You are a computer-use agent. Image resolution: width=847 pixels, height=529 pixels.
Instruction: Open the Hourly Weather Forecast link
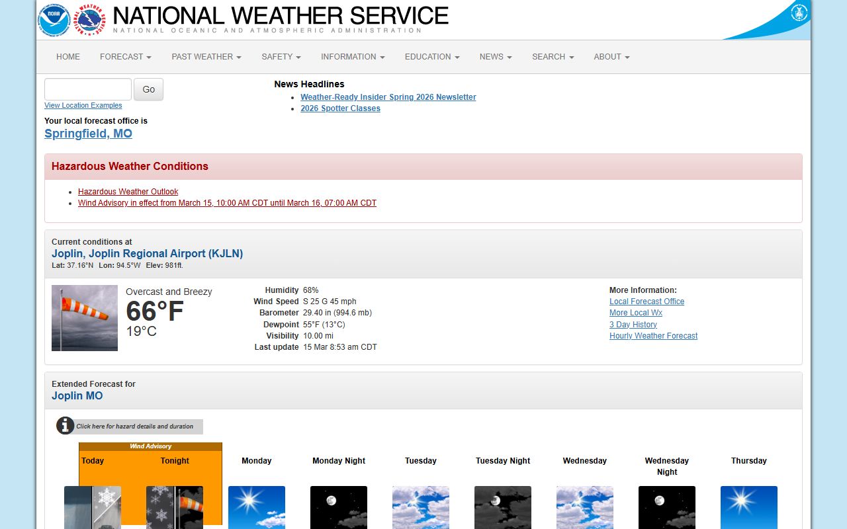653,336
